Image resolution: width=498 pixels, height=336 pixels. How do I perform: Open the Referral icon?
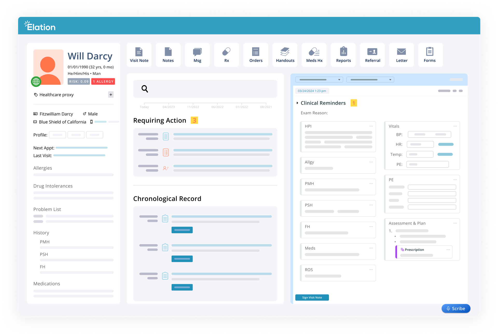[x=372, y=52]
